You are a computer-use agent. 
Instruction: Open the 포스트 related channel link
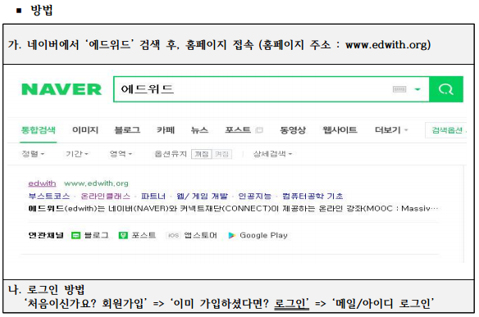click(x=144, y=235)
